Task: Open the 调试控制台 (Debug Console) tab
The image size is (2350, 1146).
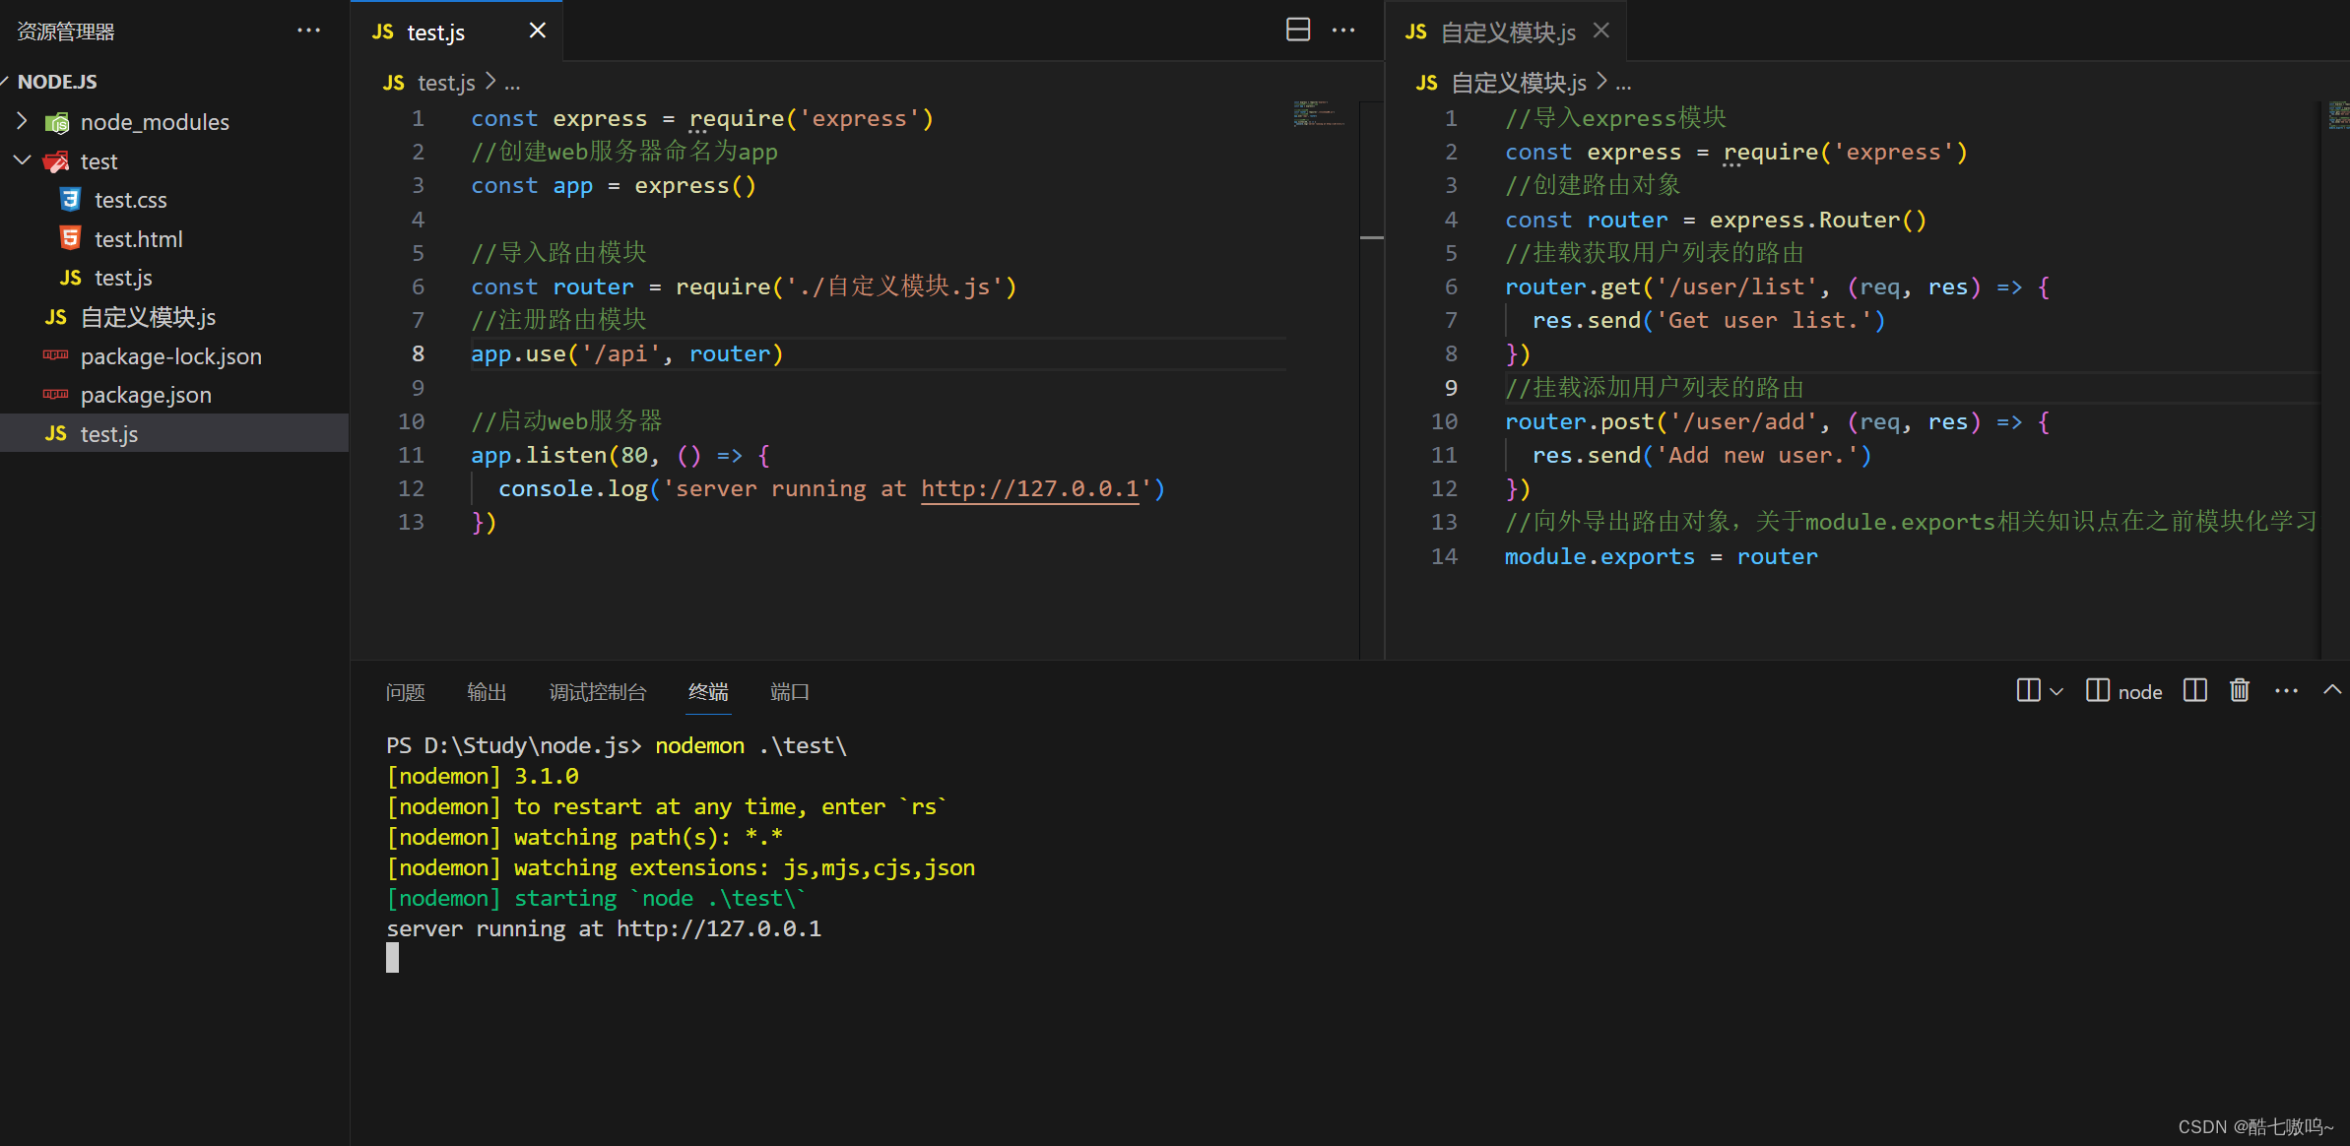Action: tap(597, 692)
